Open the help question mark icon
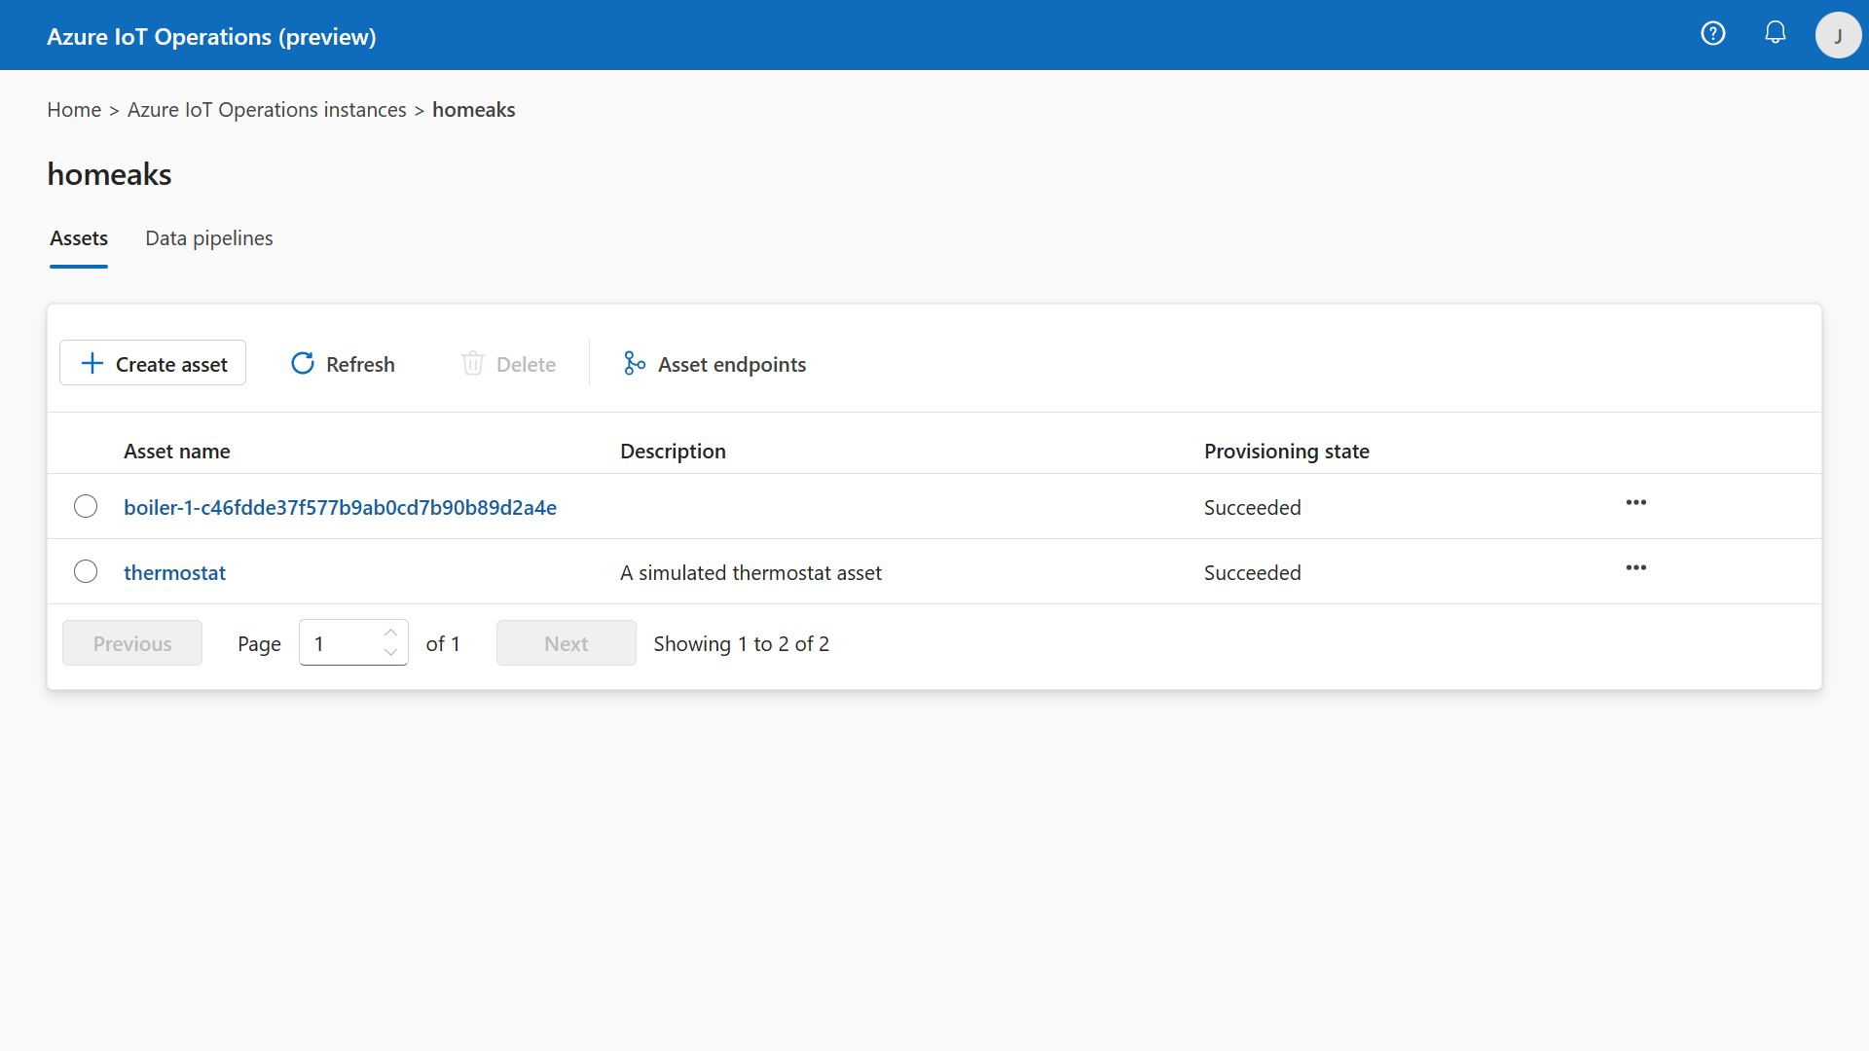The image size is (1869, 1051). [x=1713, y=34]
